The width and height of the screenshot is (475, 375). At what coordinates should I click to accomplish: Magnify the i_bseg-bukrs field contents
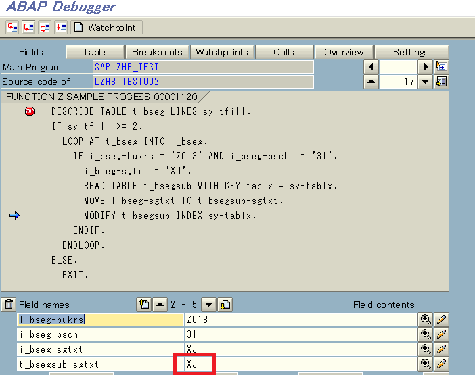pos(426,320)
